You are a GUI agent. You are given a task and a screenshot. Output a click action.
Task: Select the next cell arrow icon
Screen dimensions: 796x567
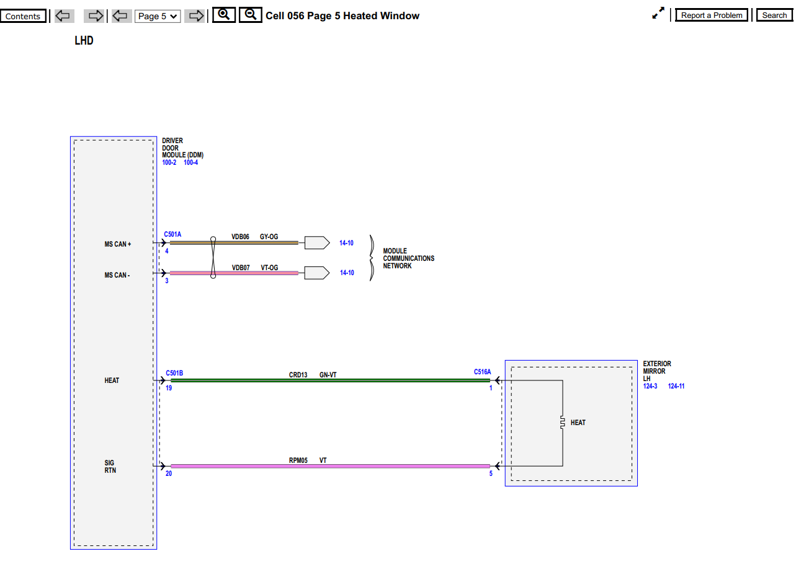(94, 15)
